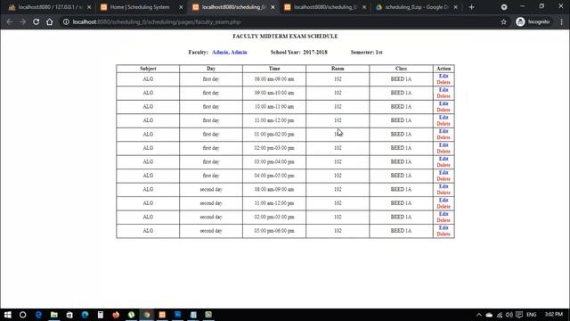Open the Chrome three-dot menu
The image size is (570, 321).
point(562,21)
